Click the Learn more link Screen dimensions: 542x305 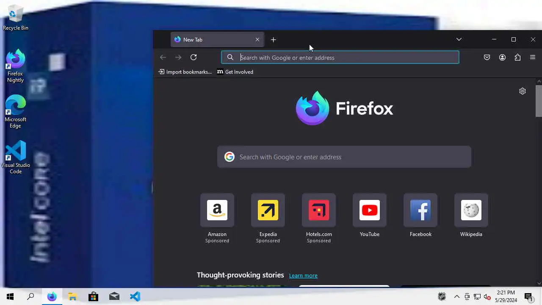pos(303,275)
